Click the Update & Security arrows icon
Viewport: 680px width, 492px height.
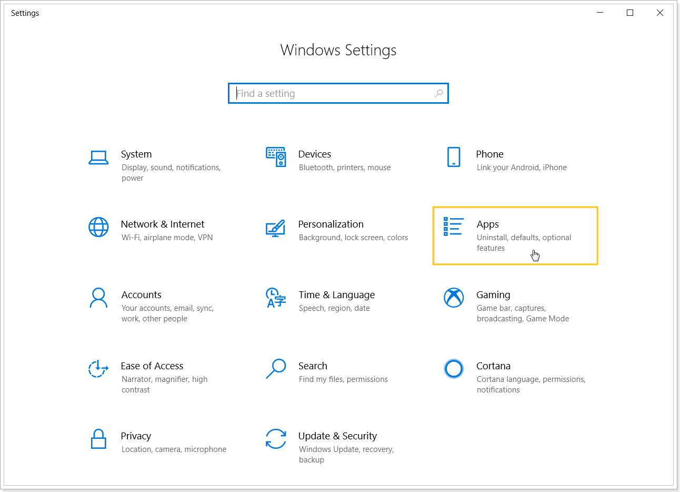tap(276, 439)
